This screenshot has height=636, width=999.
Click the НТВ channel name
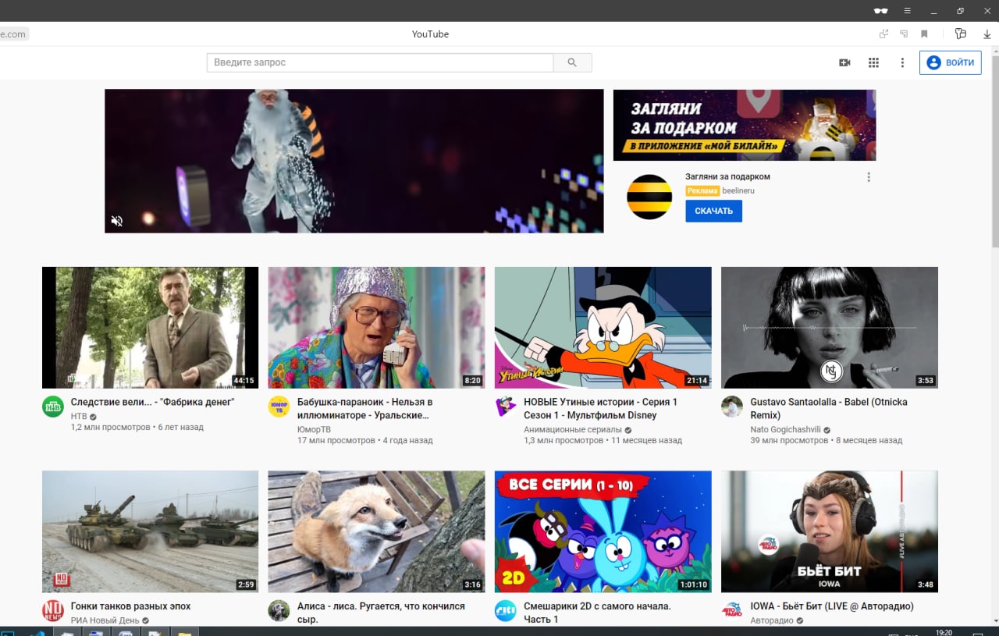tap(79, 417)
